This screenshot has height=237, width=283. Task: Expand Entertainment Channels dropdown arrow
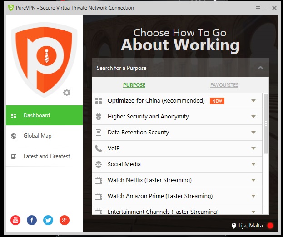pyautogui.click(x=253, y=212)
